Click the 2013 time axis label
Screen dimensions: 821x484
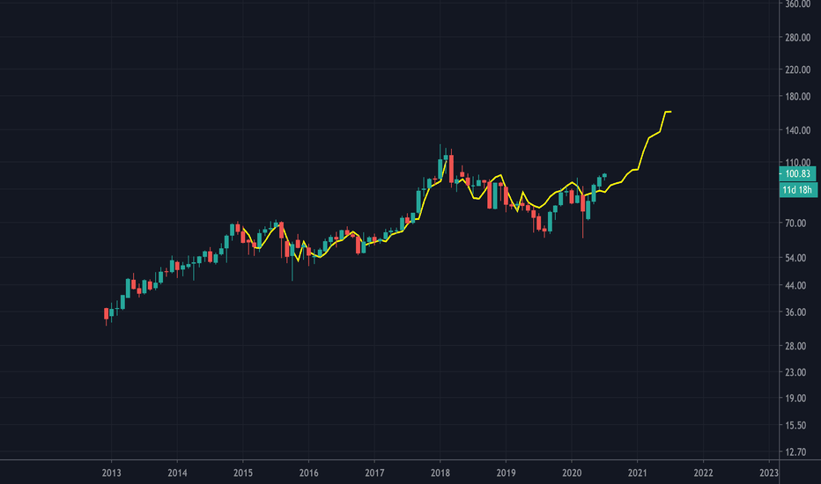(x=112, y=473)
